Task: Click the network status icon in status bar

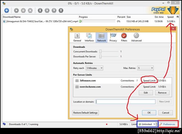Action: click(4, 124)
